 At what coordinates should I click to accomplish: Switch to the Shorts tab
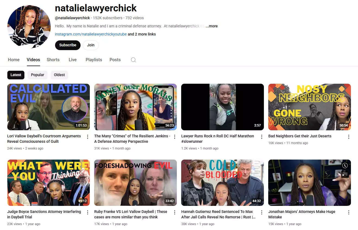tap(53, 60)
